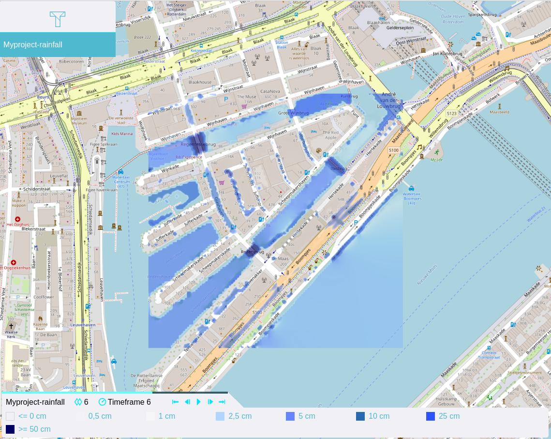Viewport: 551px width, 439px height.
Task: Play the rainfall timeframe animation
Action: [199, 402]
